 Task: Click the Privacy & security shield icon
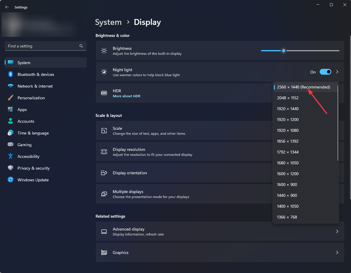pos(11,168)
